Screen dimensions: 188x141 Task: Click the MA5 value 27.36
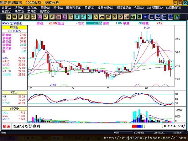[x=22, y=58]
